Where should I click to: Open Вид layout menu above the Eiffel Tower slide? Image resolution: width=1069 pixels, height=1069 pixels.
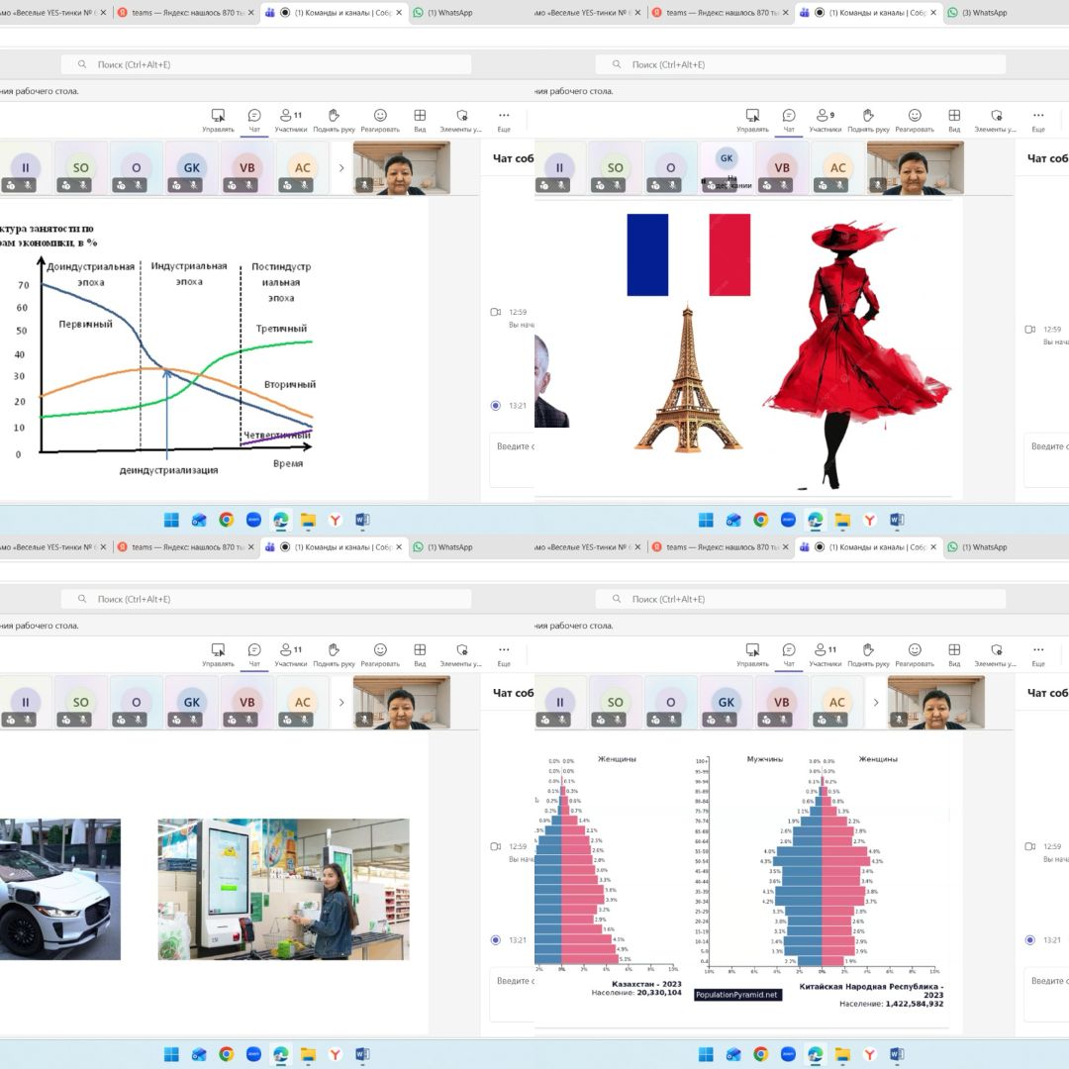pos(954,120)
